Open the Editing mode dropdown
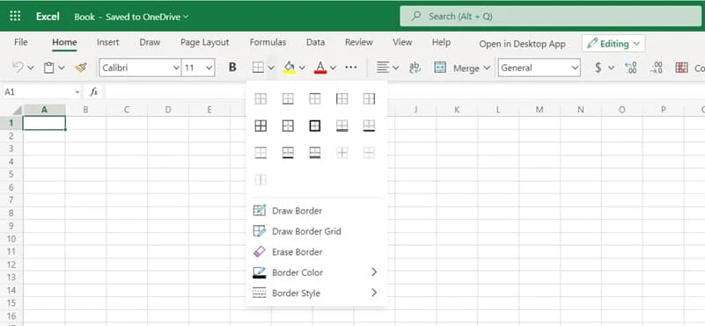 (613, 44)
